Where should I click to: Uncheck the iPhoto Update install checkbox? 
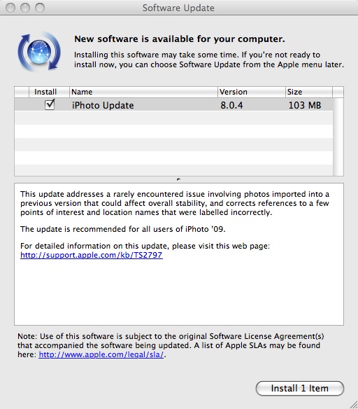coord(50,105)
